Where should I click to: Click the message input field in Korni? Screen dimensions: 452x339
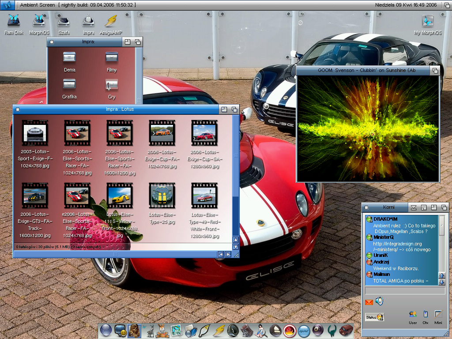405,290
